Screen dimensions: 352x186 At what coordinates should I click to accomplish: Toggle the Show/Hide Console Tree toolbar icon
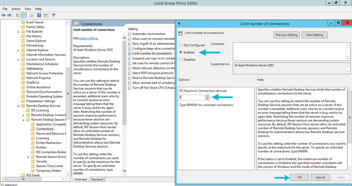pyautogui.click(x=23, y=15)
